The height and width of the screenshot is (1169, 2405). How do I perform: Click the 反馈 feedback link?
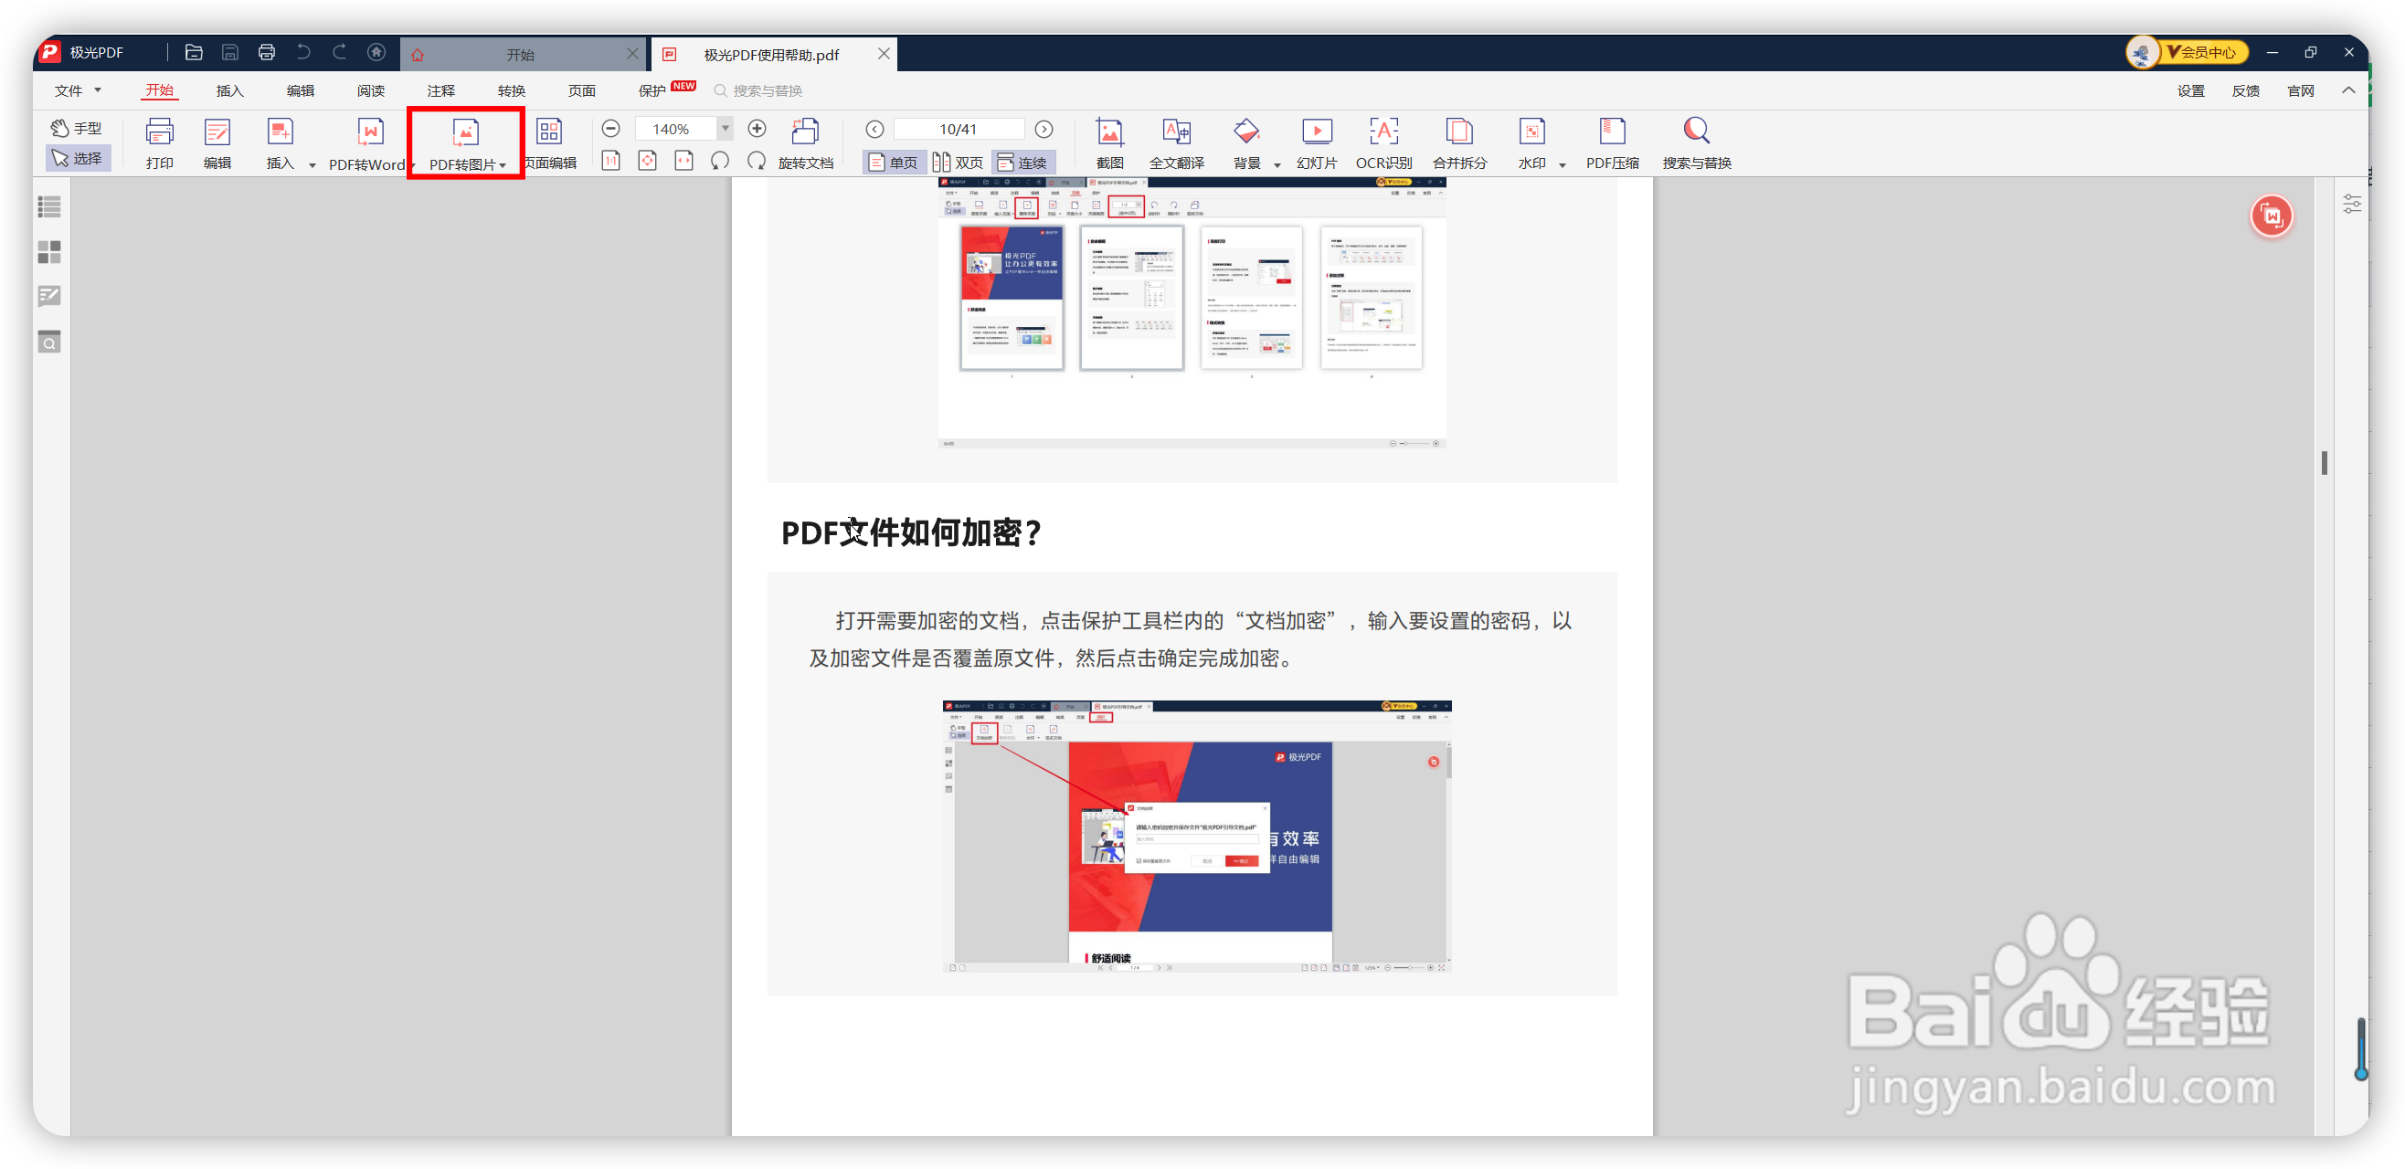pos(2245,90)
